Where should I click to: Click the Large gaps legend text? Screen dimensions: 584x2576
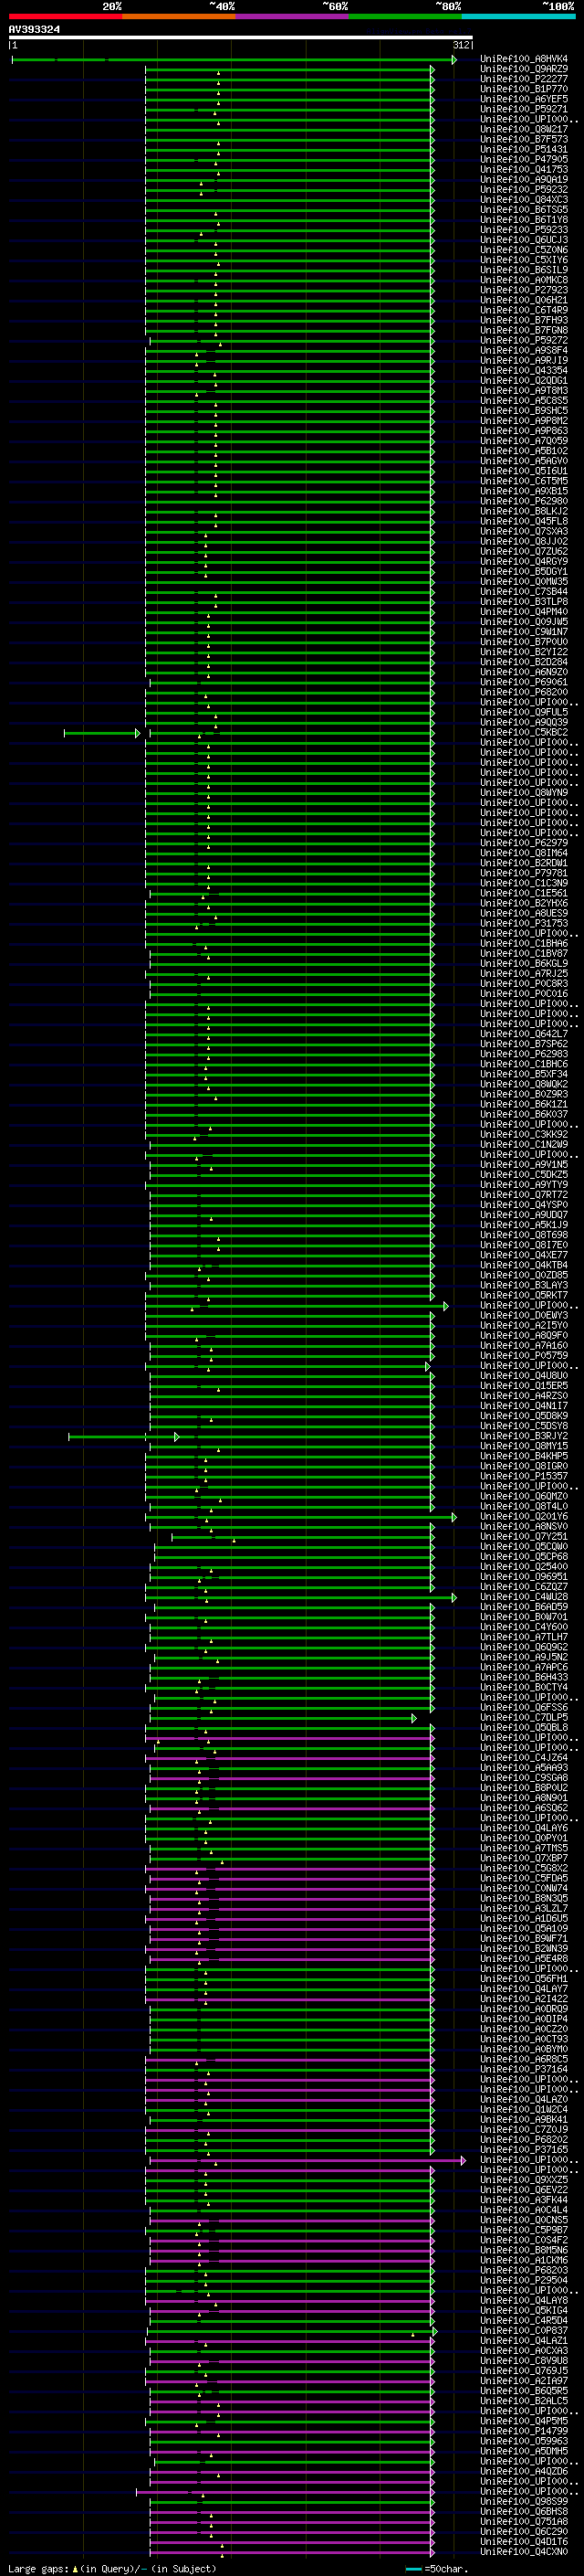pos(112,2568)
